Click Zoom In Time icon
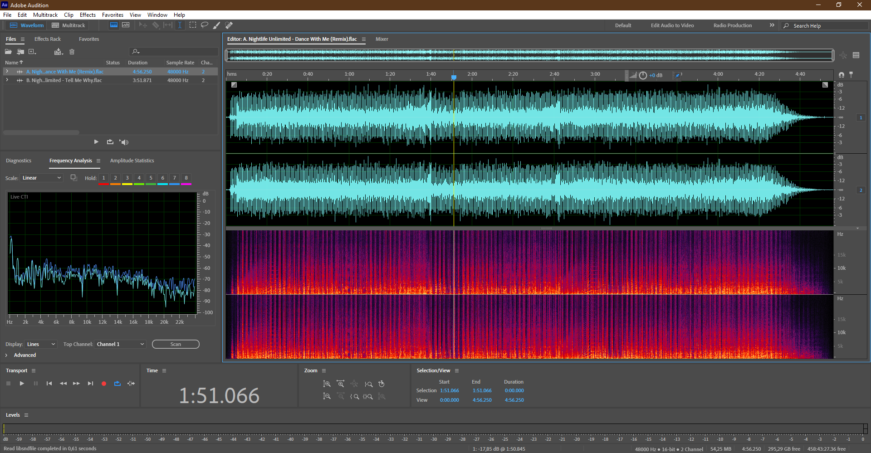This screenshot has height=453, width=871. 341,384
